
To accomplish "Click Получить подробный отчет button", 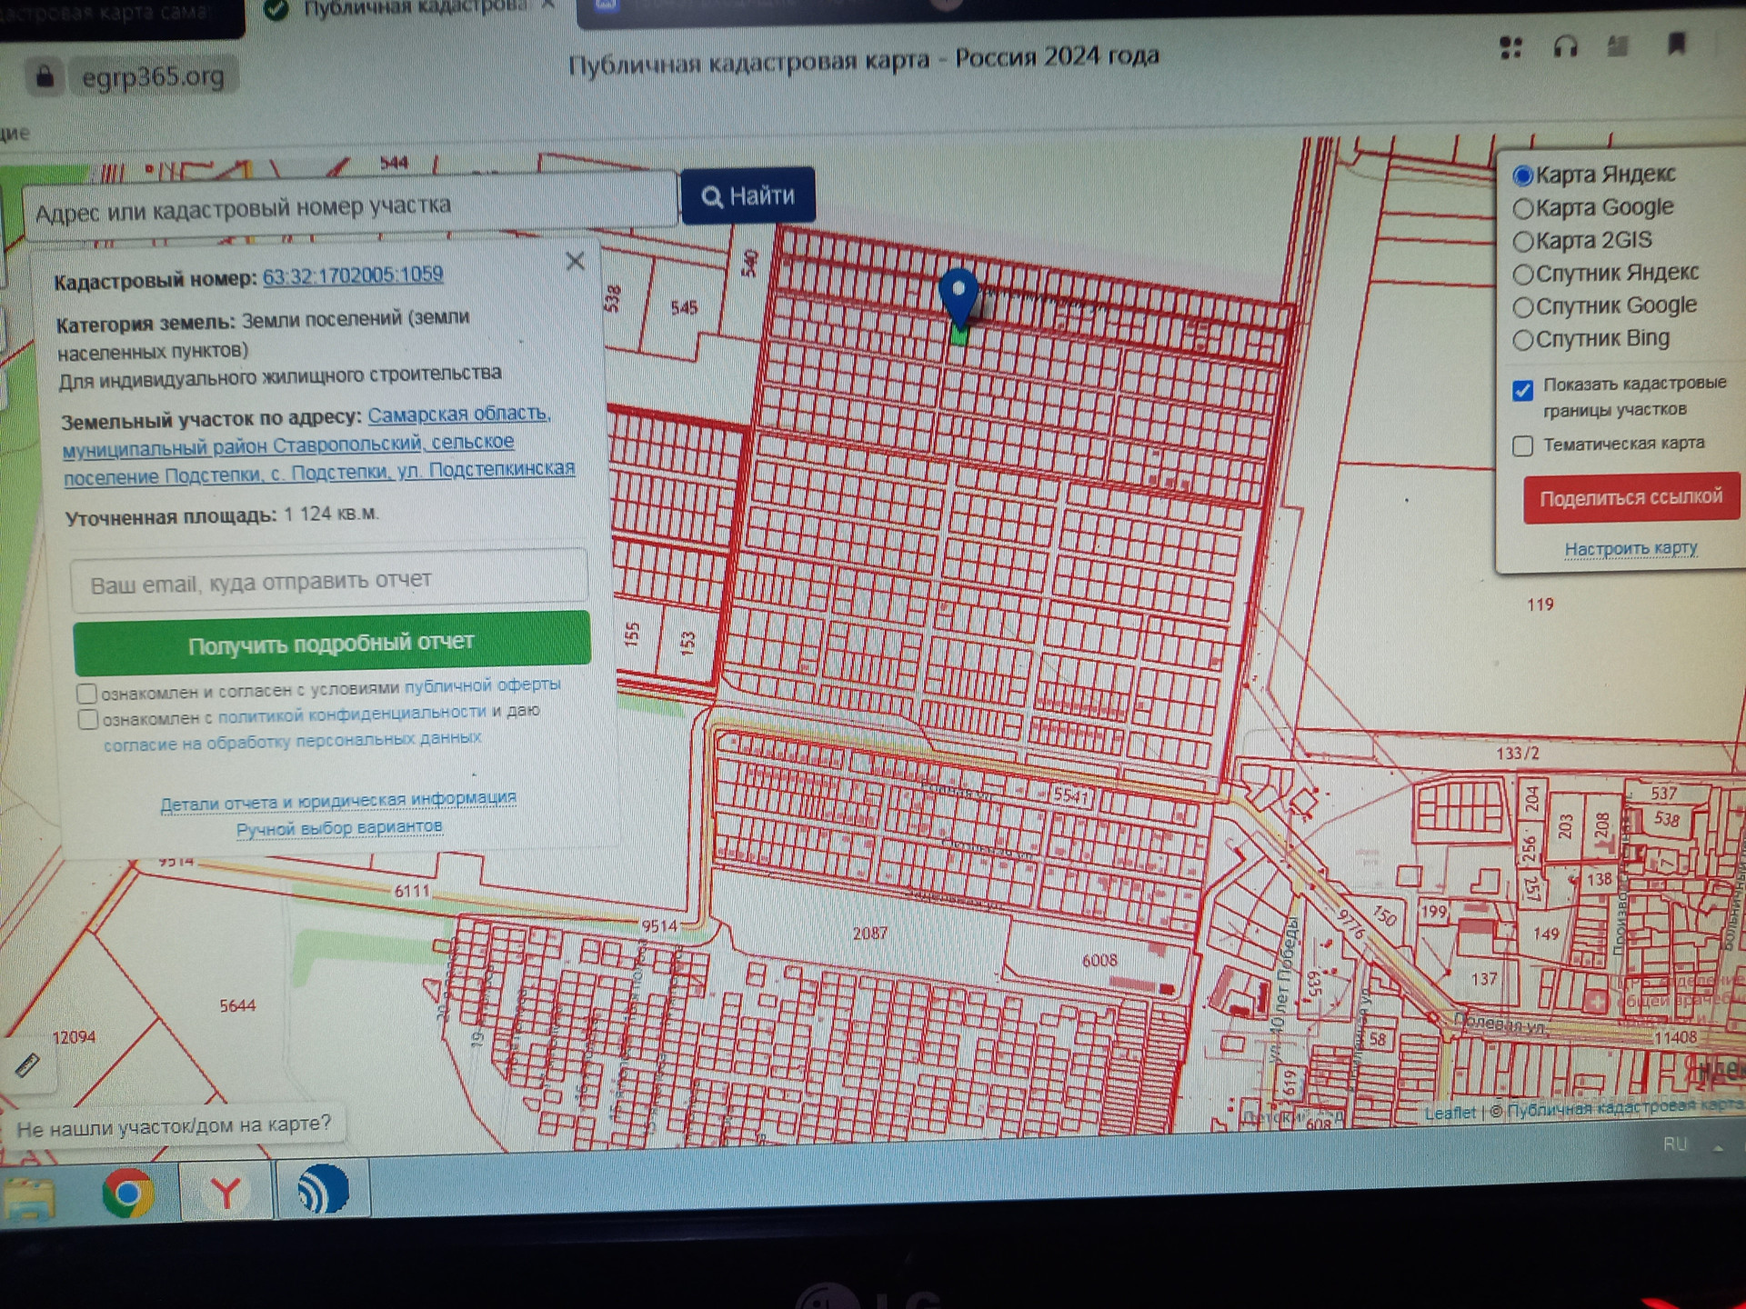I will point(331,642).
